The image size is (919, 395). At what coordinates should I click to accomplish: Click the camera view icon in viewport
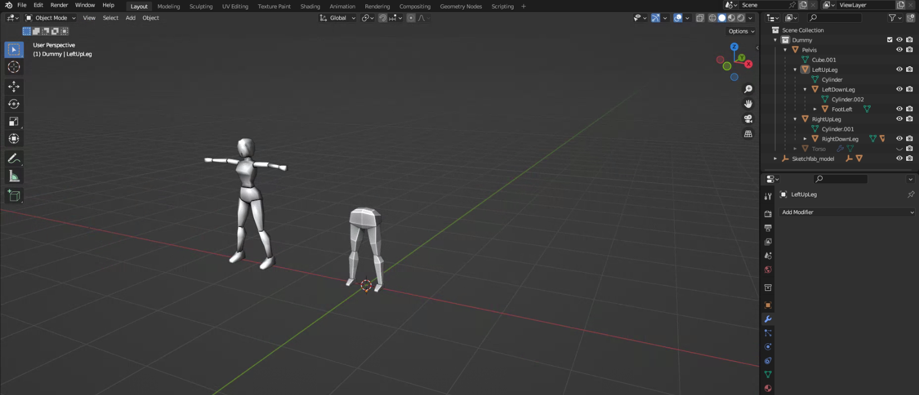click(x=748, y=119)
